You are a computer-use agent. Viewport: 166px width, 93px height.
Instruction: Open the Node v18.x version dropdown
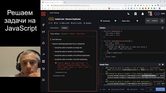(130, 21)
